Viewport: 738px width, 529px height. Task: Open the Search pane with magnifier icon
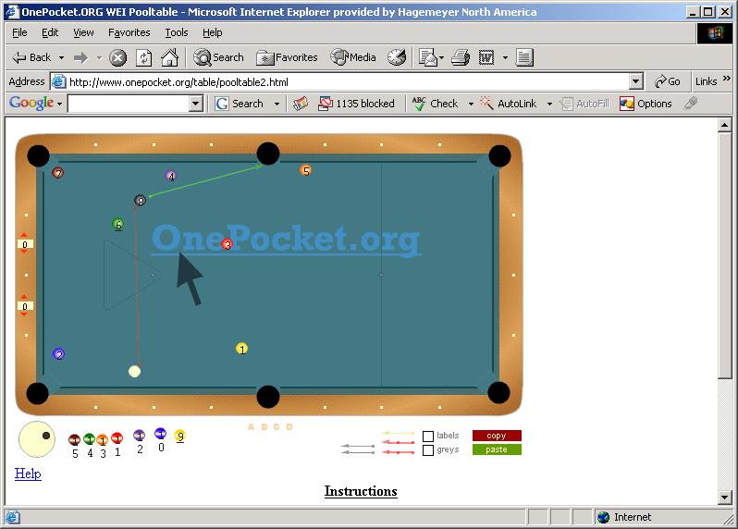(218, 57)
